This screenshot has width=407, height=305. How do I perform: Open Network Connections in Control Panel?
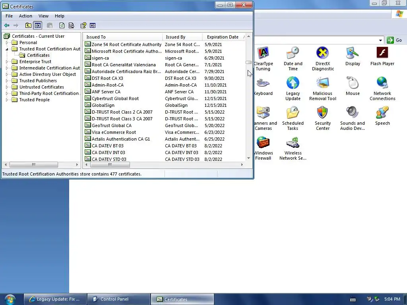(x=382, y=89)
